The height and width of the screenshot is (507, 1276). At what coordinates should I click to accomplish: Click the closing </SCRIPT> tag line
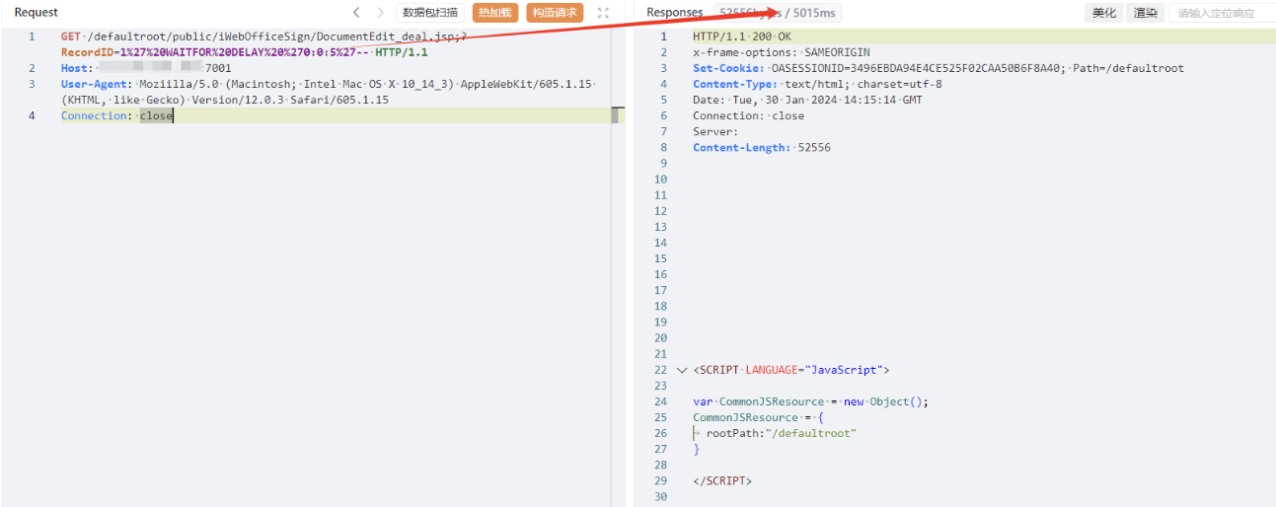(x=722, y=480)
